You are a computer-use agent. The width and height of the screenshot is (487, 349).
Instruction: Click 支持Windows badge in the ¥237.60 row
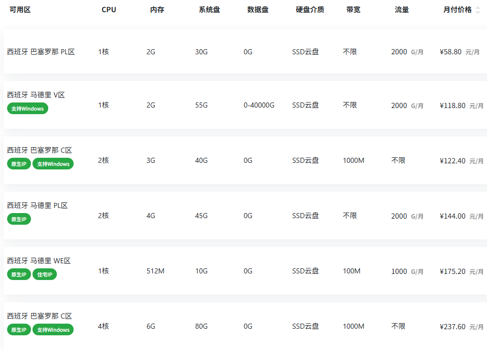click(53, 330)
